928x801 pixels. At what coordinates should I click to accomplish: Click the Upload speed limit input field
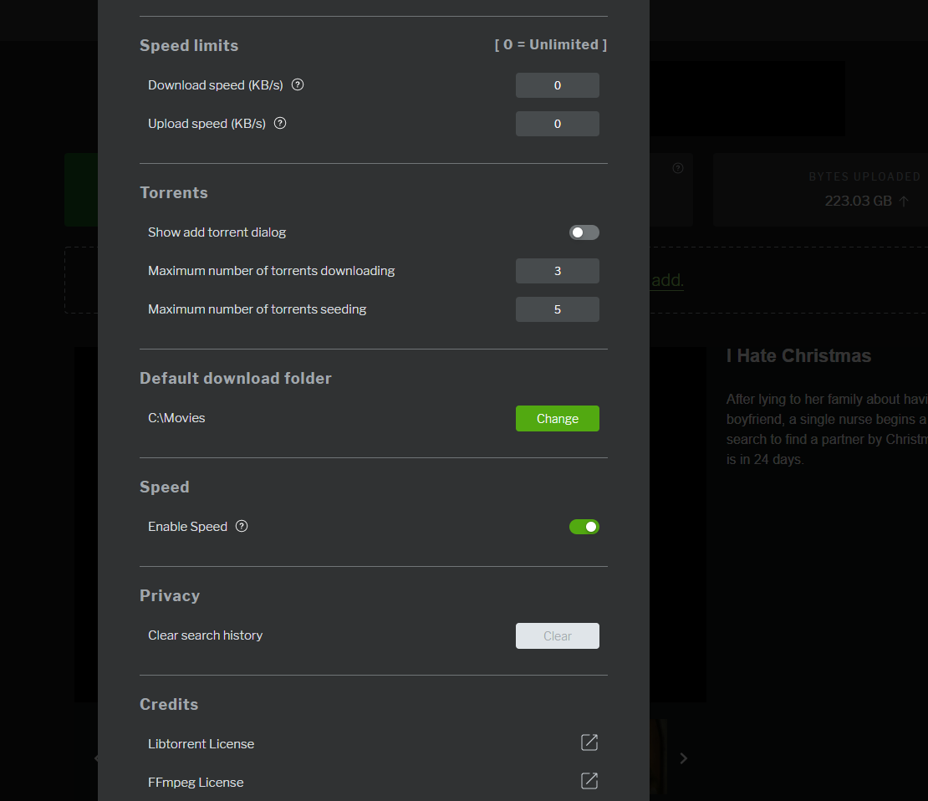[557, 123]
